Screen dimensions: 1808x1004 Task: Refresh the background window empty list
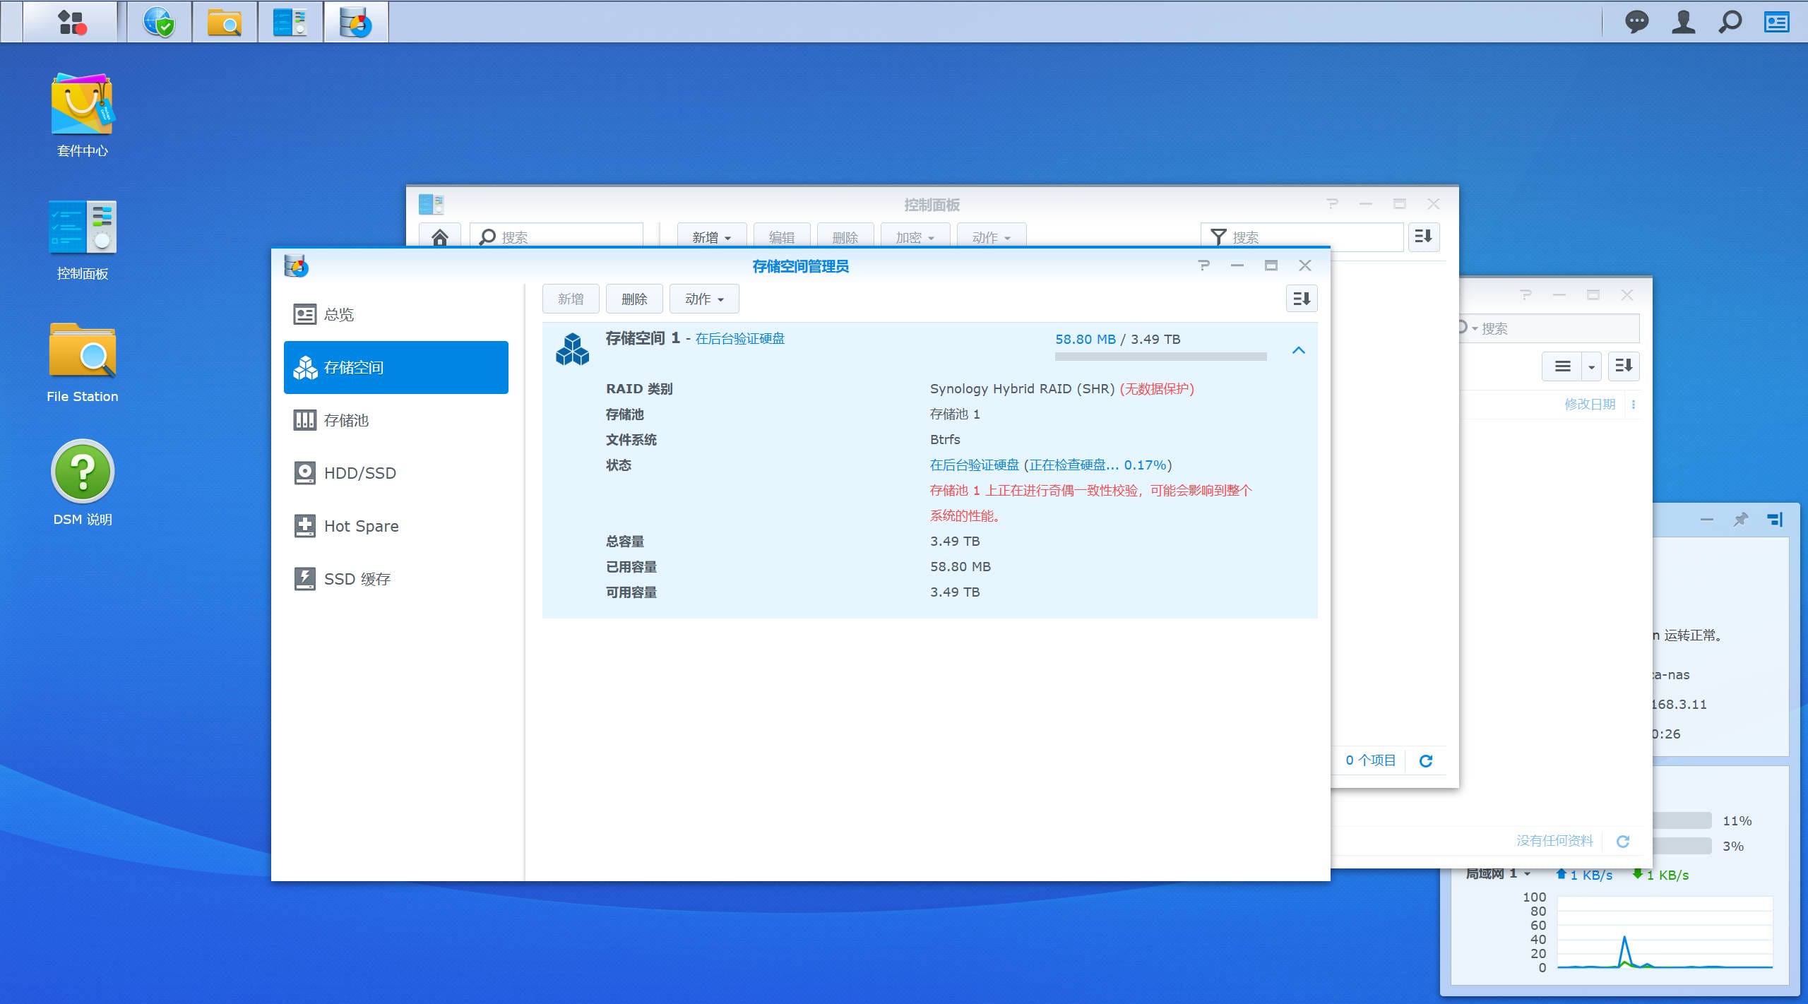(x=1623, y=841)
